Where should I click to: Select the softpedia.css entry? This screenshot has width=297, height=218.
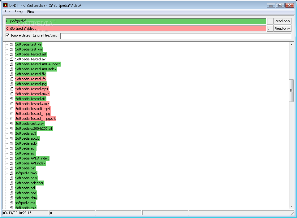point(25,203)
